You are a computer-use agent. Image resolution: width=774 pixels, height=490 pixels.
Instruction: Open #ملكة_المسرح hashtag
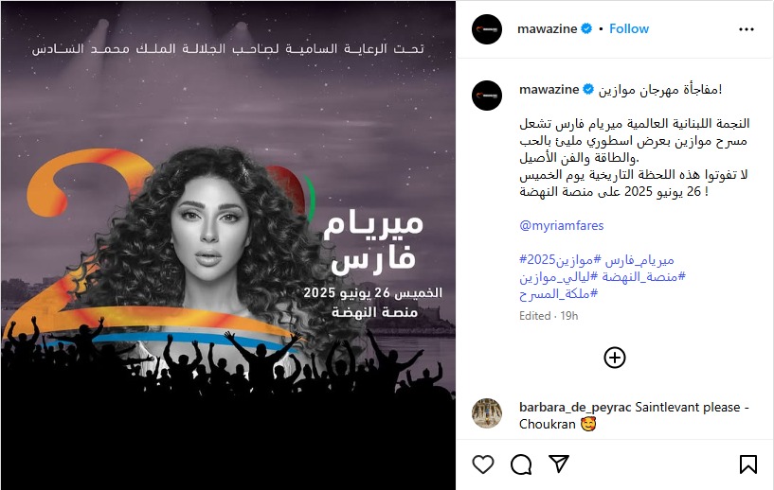click(558, 294)
